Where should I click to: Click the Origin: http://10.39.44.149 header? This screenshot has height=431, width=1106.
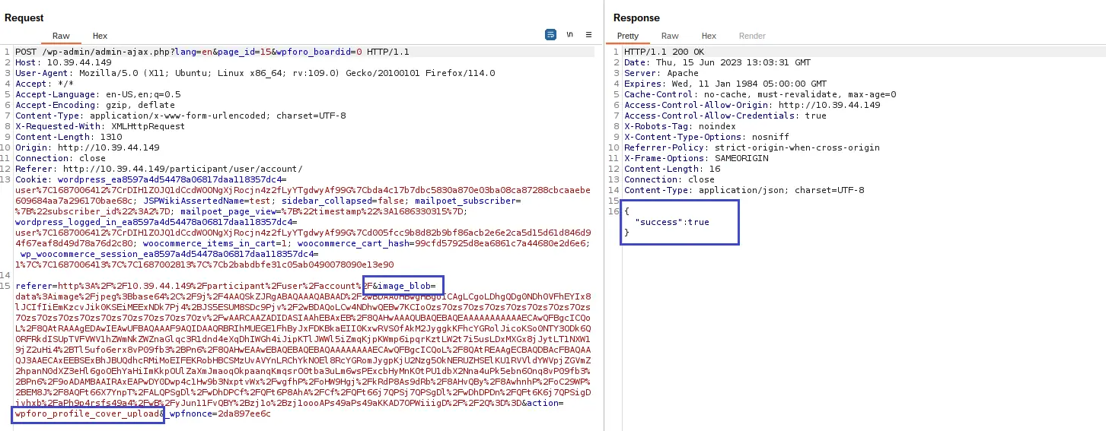click(88, 147)
